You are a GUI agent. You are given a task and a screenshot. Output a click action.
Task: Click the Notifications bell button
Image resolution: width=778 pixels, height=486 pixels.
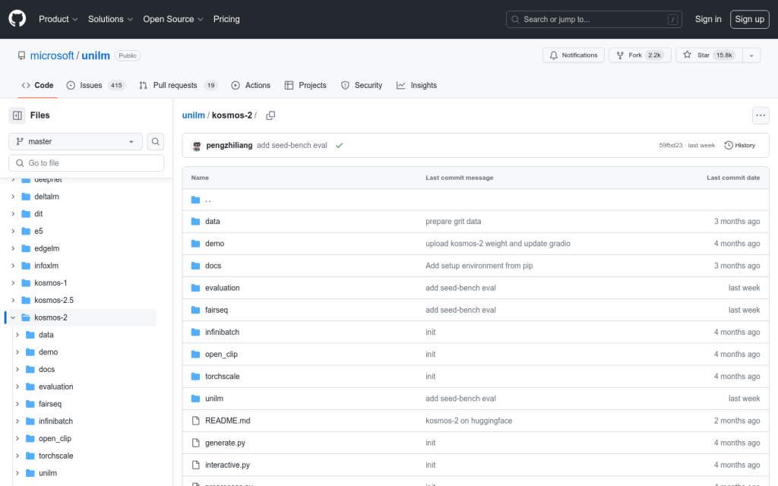coord(574,55)
